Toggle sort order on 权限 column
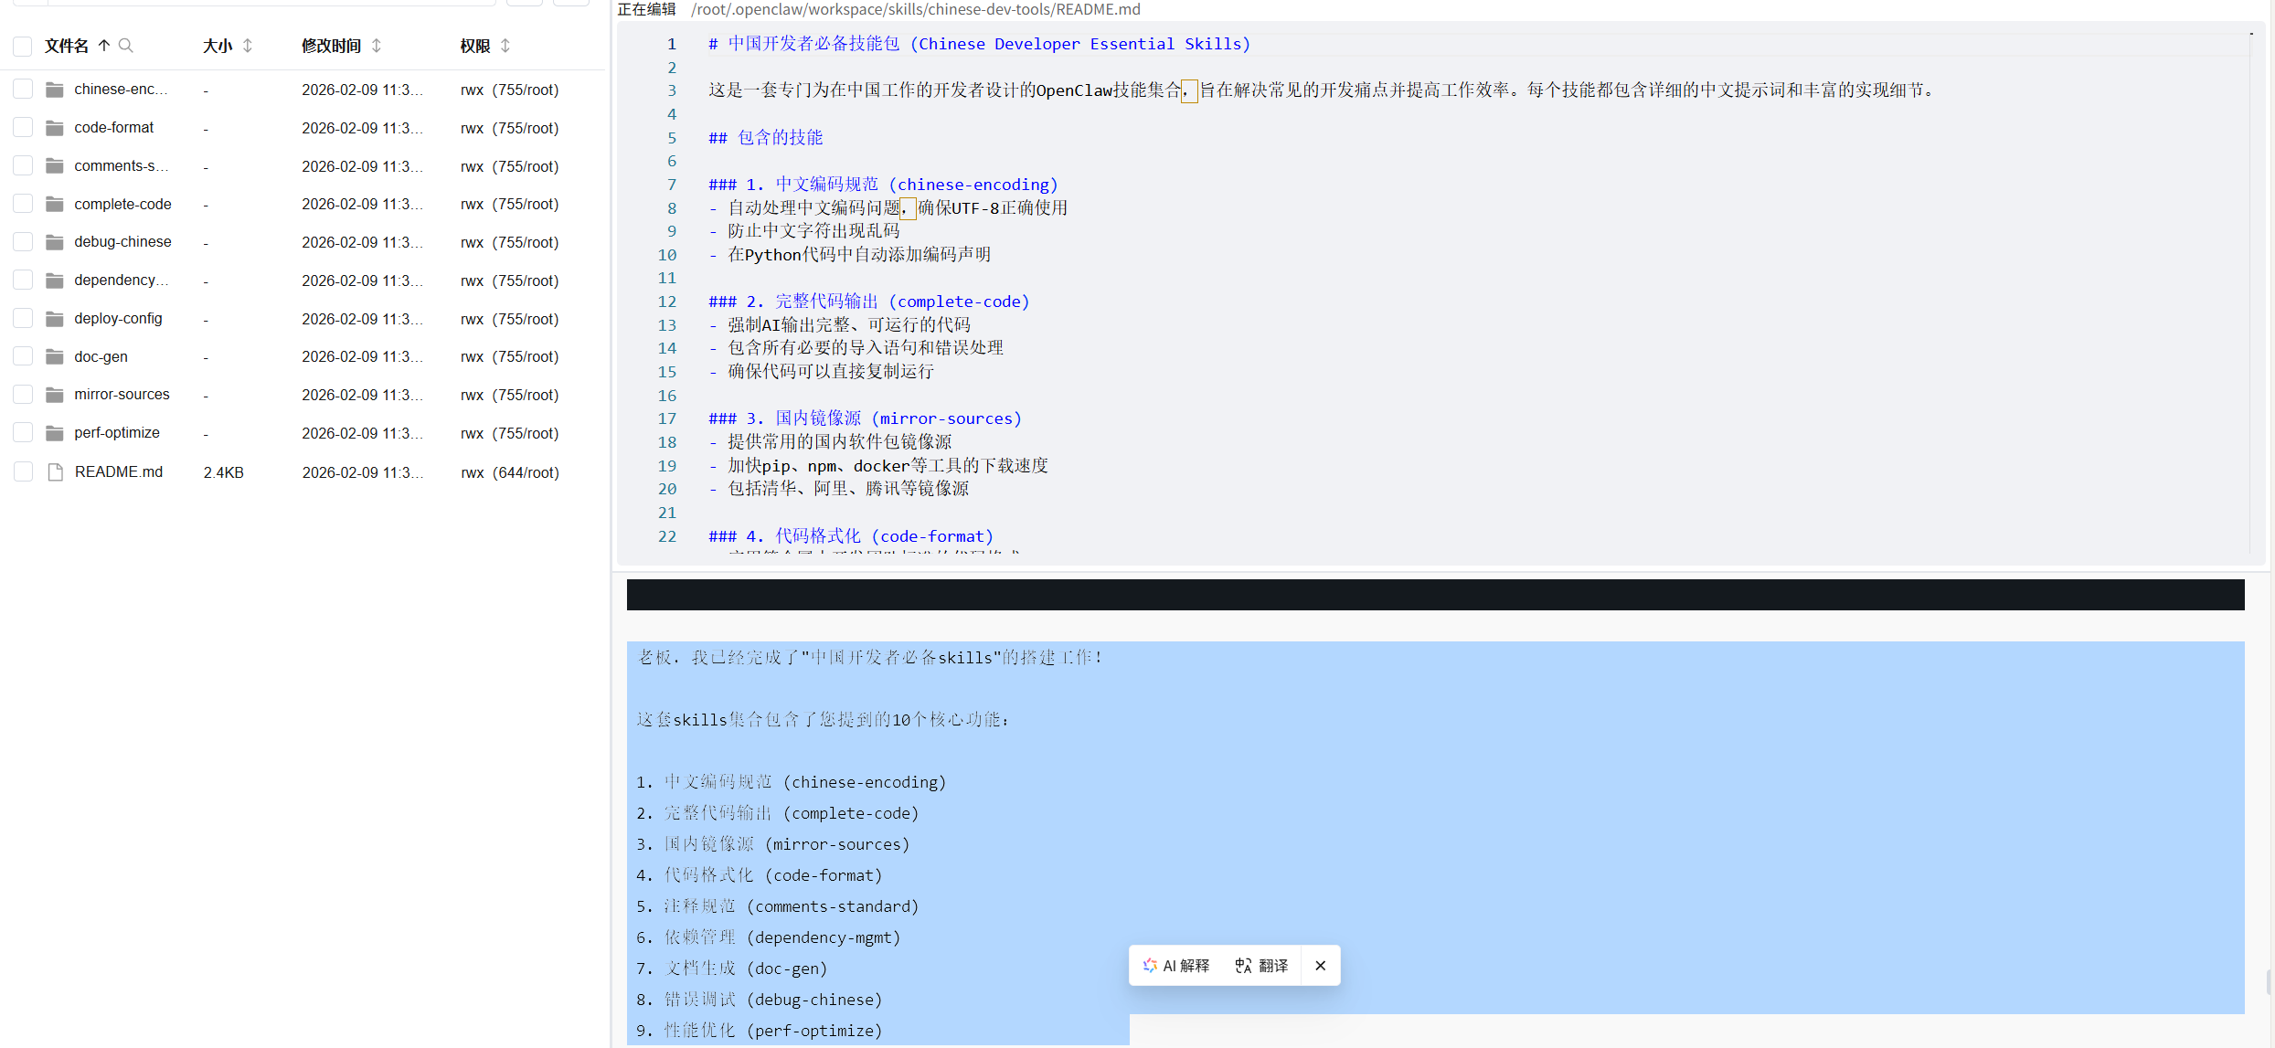2275x1048 pixels. coord(505,46)
